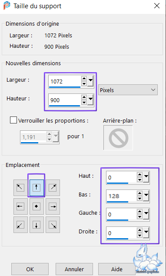Select the top-right placement arrow

pos(53,188)
